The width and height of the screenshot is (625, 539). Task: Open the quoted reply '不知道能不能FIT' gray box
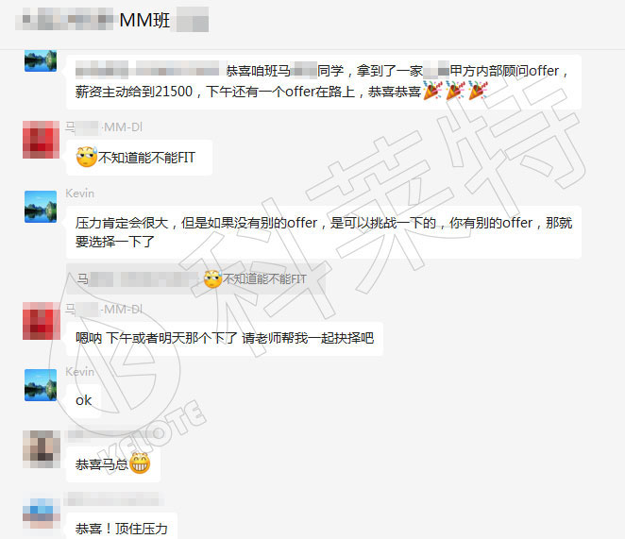click(196, 279)
